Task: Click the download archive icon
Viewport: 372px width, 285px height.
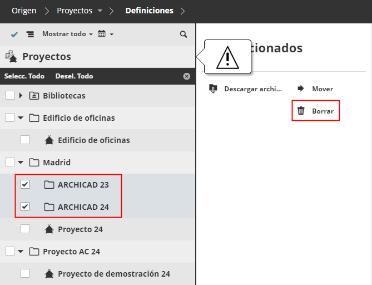Action: pos(213,89)
